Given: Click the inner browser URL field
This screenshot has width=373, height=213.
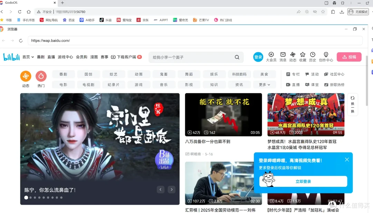Looking at the screenshot, I should click(x=195, y=41).
